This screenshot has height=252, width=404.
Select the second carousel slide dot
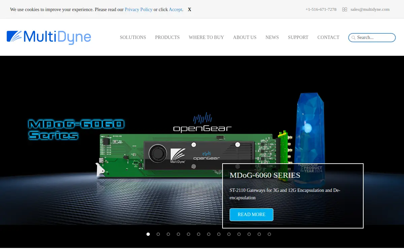(x=158, y=234)
